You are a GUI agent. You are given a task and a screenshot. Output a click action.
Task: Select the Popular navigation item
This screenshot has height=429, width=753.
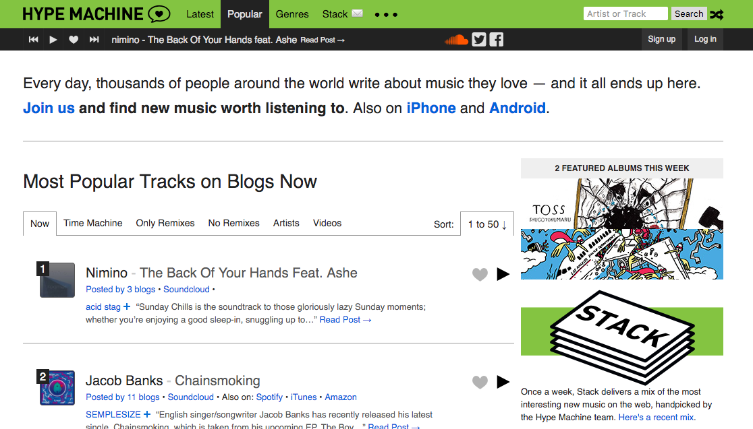click(x=245, y=14)
